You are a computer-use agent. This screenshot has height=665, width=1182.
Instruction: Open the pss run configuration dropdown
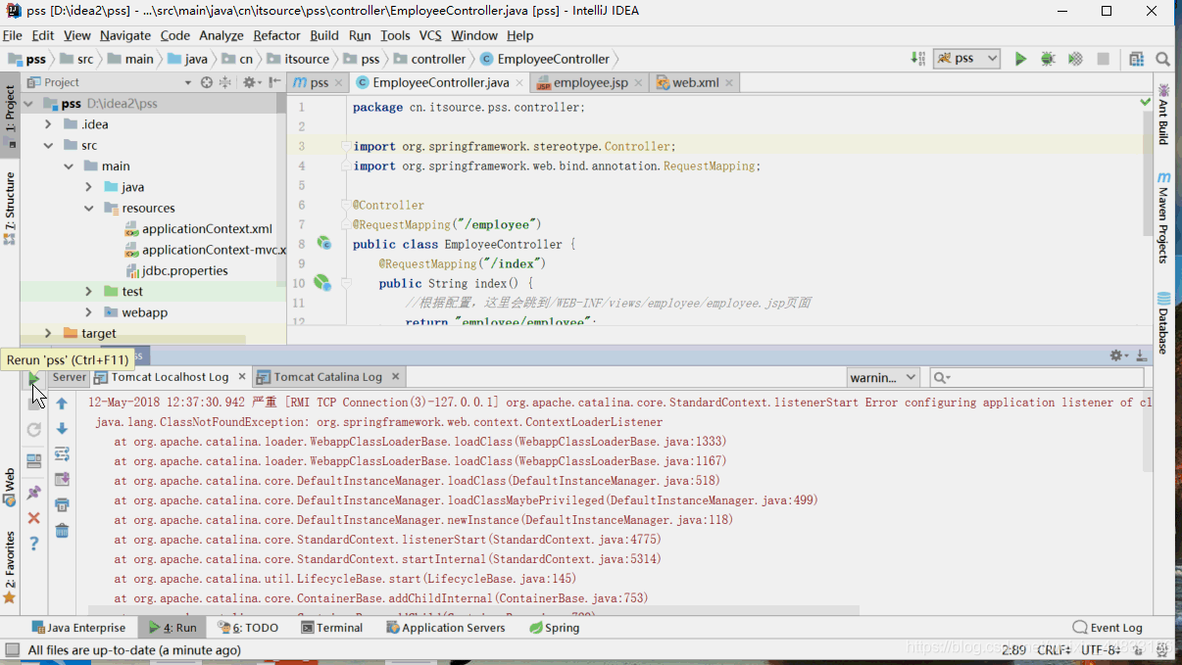[966, 59]
